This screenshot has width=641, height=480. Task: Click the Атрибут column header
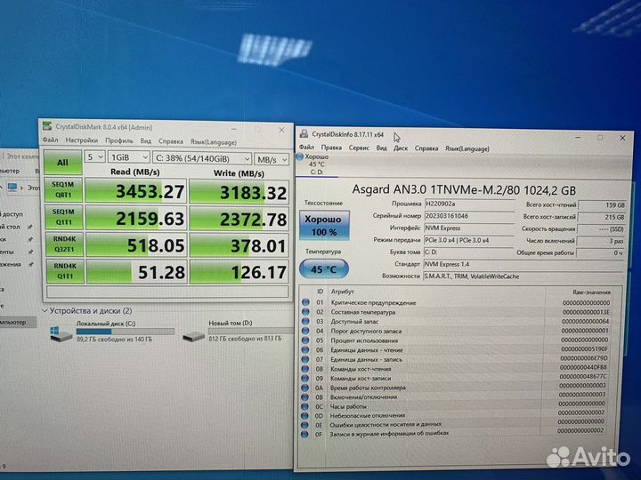(x=342, y=292)
